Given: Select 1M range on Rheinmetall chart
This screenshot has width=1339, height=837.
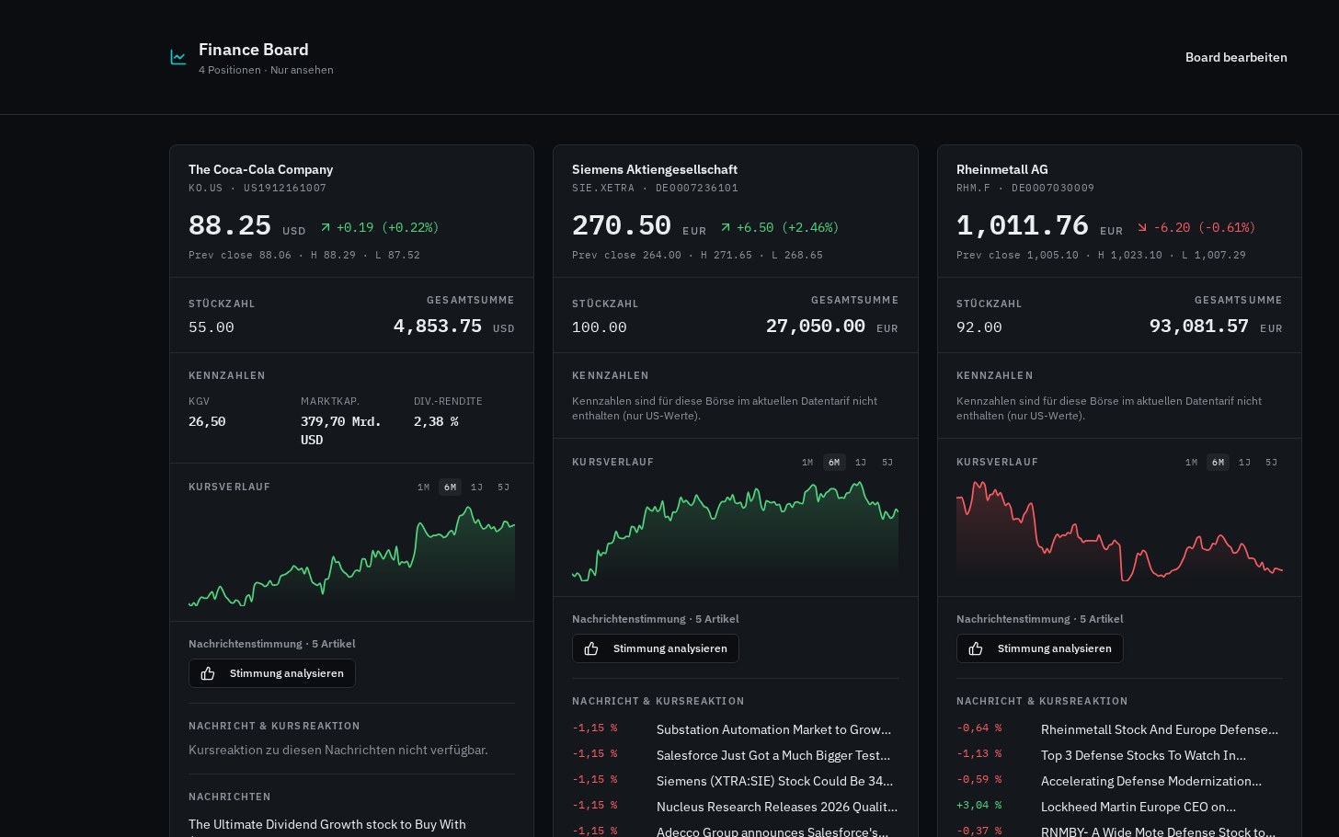Looking at the screenshot, I should tap(1192, 463).
